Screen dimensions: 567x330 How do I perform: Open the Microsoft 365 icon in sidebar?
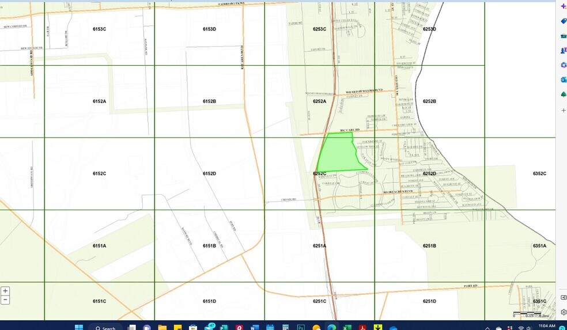(x=563, y=65)
